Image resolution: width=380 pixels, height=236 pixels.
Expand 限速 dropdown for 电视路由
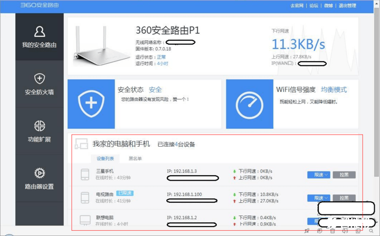point(319,198)
